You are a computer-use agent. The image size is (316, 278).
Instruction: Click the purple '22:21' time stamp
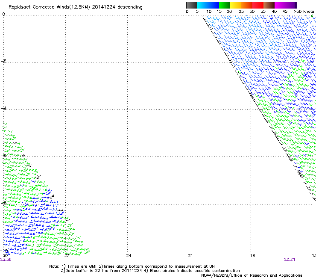pyautogui.click(x=290, y=260)
